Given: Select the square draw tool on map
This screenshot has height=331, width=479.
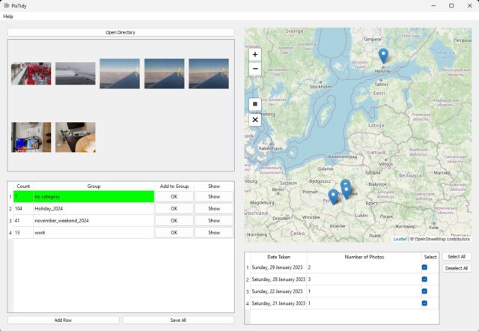Looking at the screenshot, I should (x=255, y=104).
